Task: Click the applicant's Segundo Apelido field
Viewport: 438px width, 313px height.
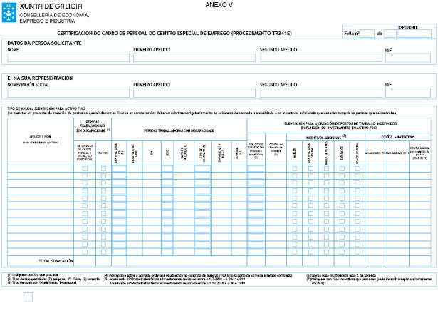Action: [x=320, y=58]
